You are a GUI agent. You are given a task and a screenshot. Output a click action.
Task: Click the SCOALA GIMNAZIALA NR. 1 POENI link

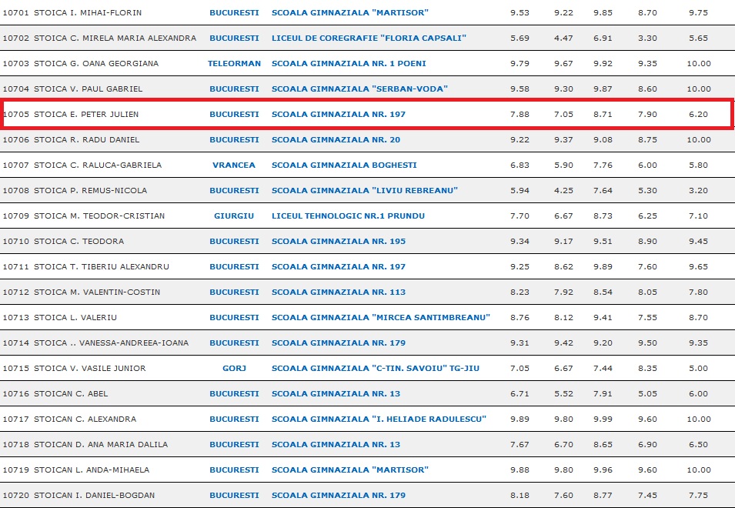pyautogui.click(x=349, y=64)
